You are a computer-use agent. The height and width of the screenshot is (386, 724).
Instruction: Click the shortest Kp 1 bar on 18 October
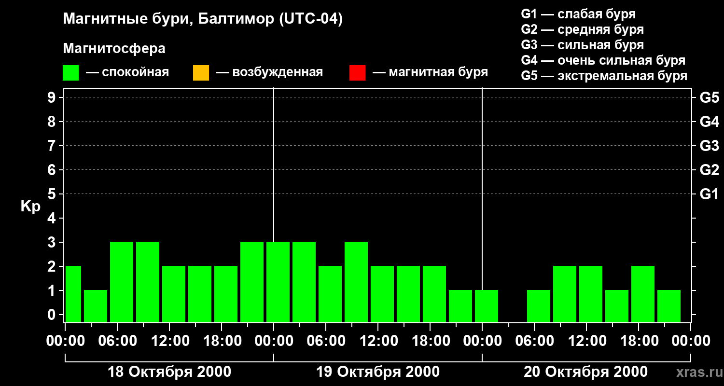tap(96, 306)
